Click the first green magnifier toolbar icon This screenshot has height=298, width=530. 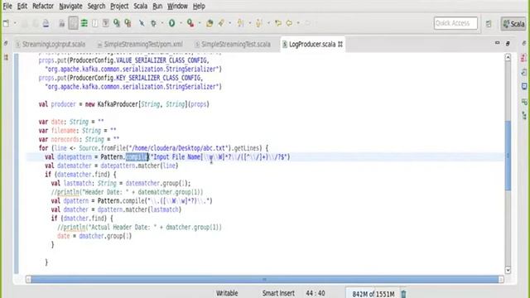(117, 23)
